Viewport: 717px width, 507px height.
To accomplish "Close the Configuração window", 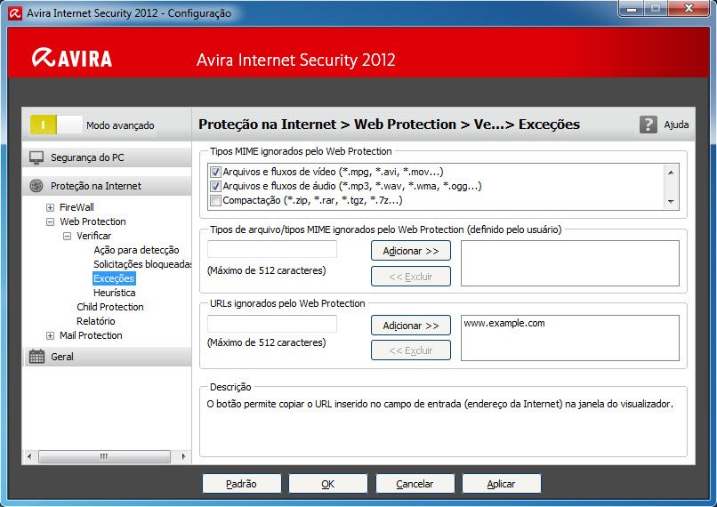I will pos(689,8).
